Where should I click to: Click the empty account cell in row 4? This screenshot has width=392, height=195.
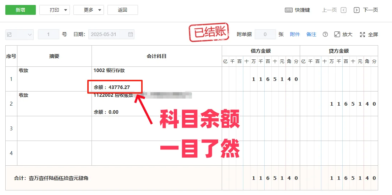point(157,153)
